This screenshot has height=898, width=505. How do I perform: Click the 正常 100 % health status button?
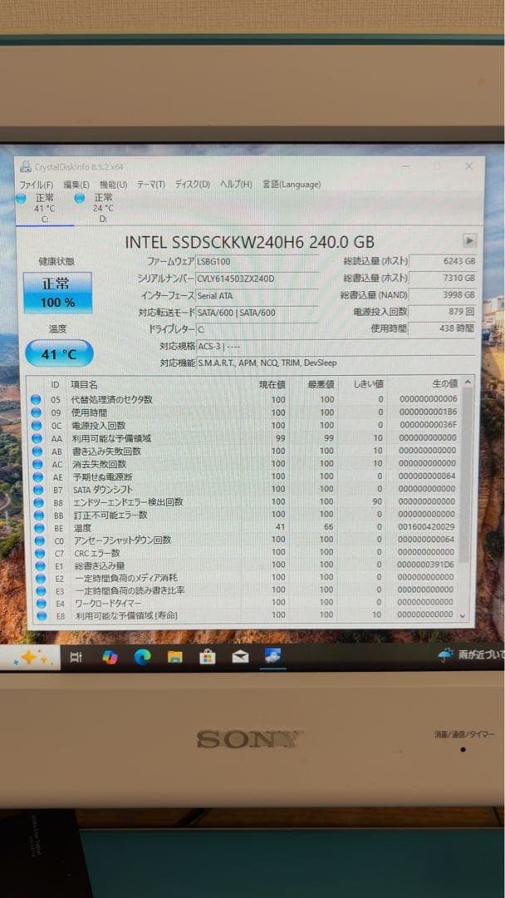58,293
